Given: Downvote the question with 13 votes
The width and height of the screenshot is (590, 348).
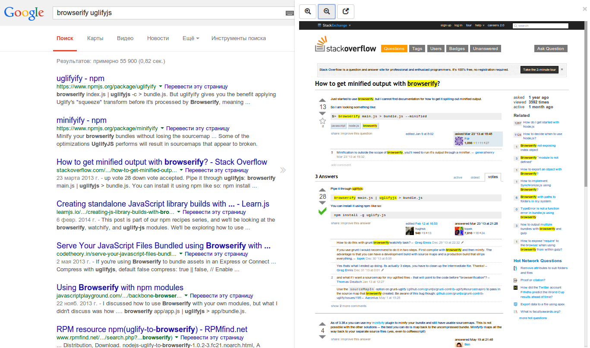Looking at the screenshot, I should click(x=322, y=113).
